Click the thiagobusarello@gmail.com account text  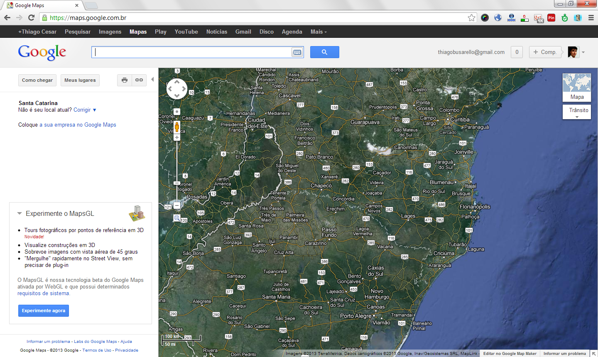471,52
